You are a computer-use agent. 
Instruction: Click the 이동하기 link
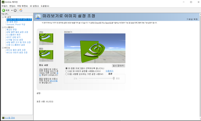[110, 71]
